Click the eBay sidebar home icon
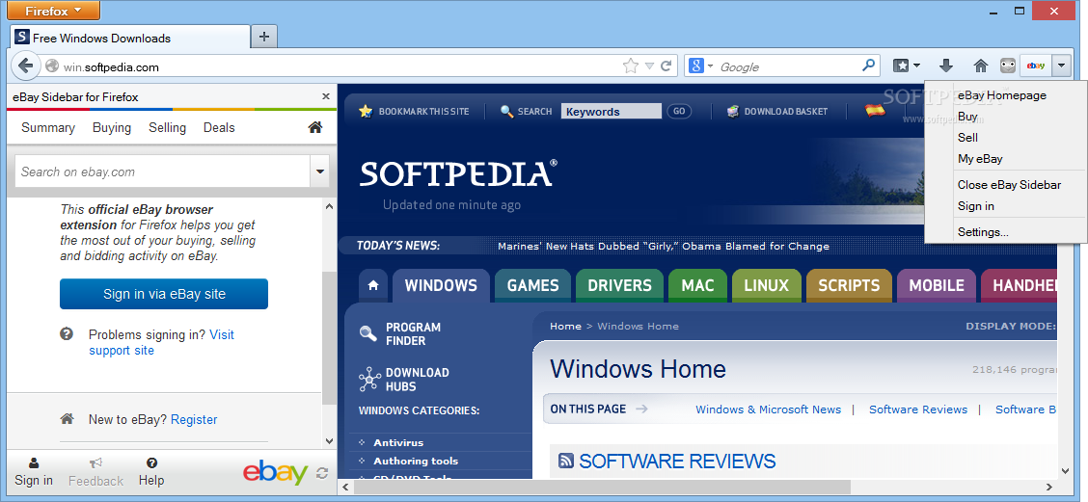The image size is (1088, 502). (x=315, y=127)
